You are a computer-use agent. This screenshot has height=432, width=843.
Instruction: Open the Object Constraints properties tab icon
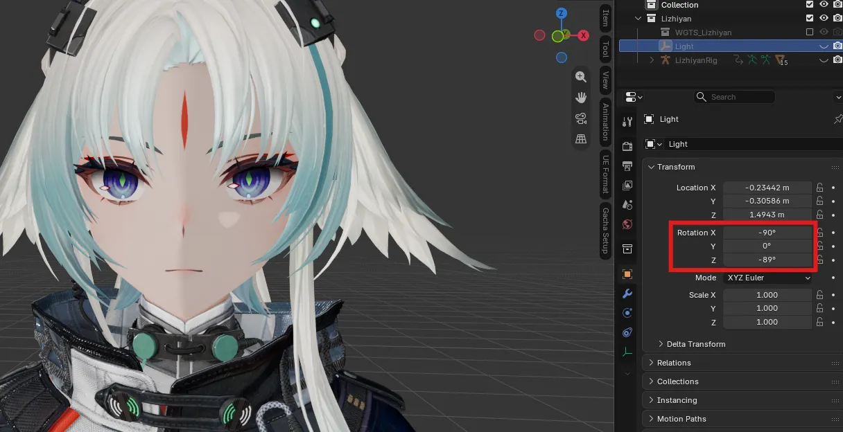coord(627,332)
